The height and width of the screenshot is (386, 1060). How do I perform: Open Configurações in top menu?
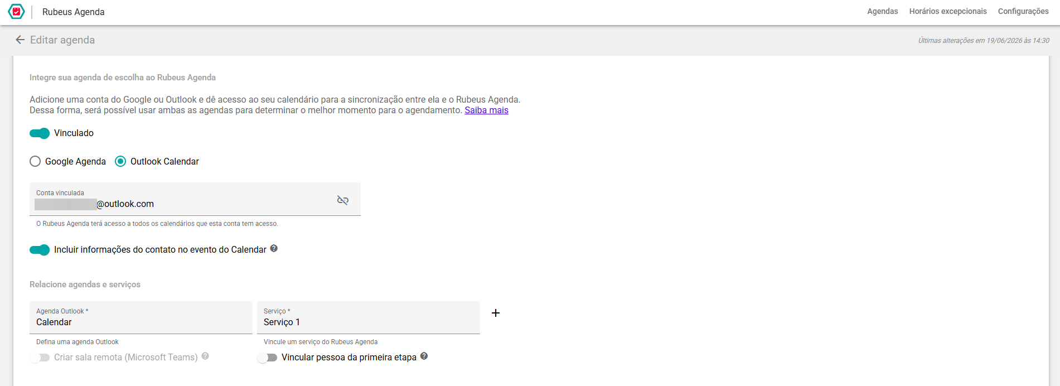(x=1023, y=11)
